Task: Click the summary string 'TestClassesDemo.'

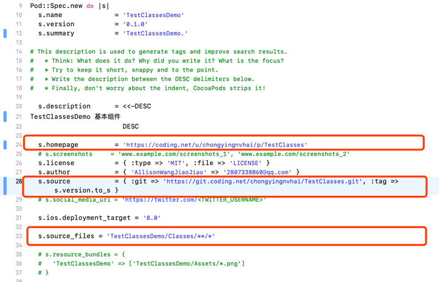Action: [x=155, y=33]
